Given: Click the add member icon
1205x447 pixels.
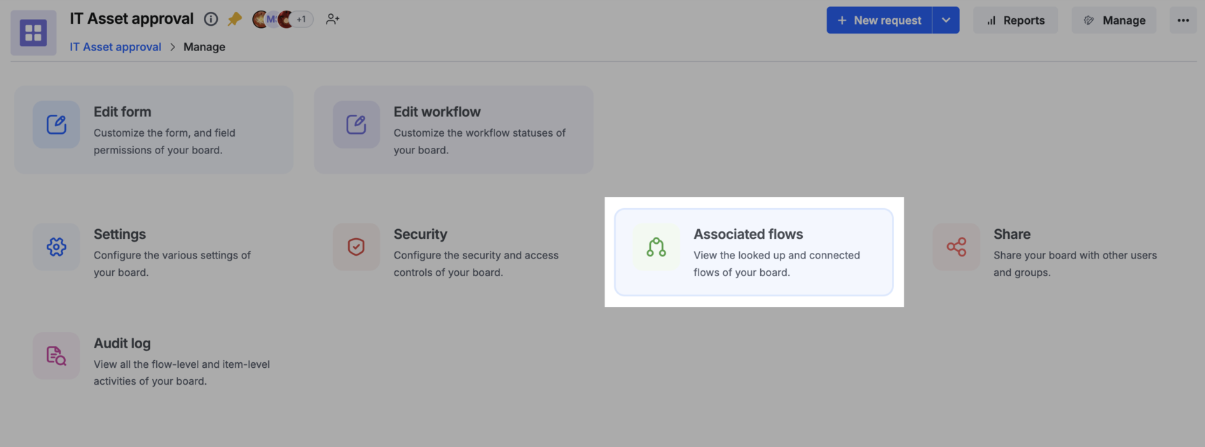Looking at the screenshot, I should [x=333, y=19].
